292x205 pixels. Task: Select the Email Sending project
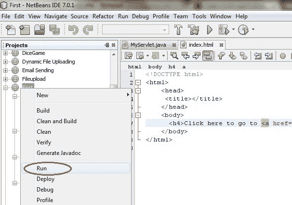38,70
